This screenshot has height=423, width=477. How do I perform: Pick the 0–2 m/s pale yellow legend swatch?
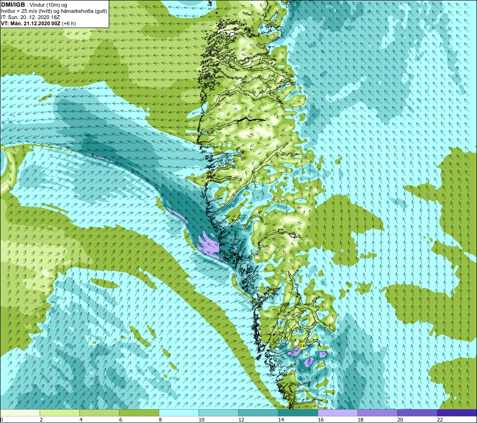pos(20,413)
